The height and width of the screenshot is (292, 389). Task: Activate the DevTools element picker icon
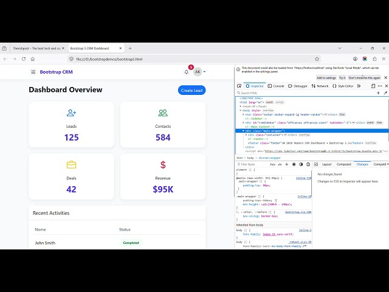coord(239,86)
